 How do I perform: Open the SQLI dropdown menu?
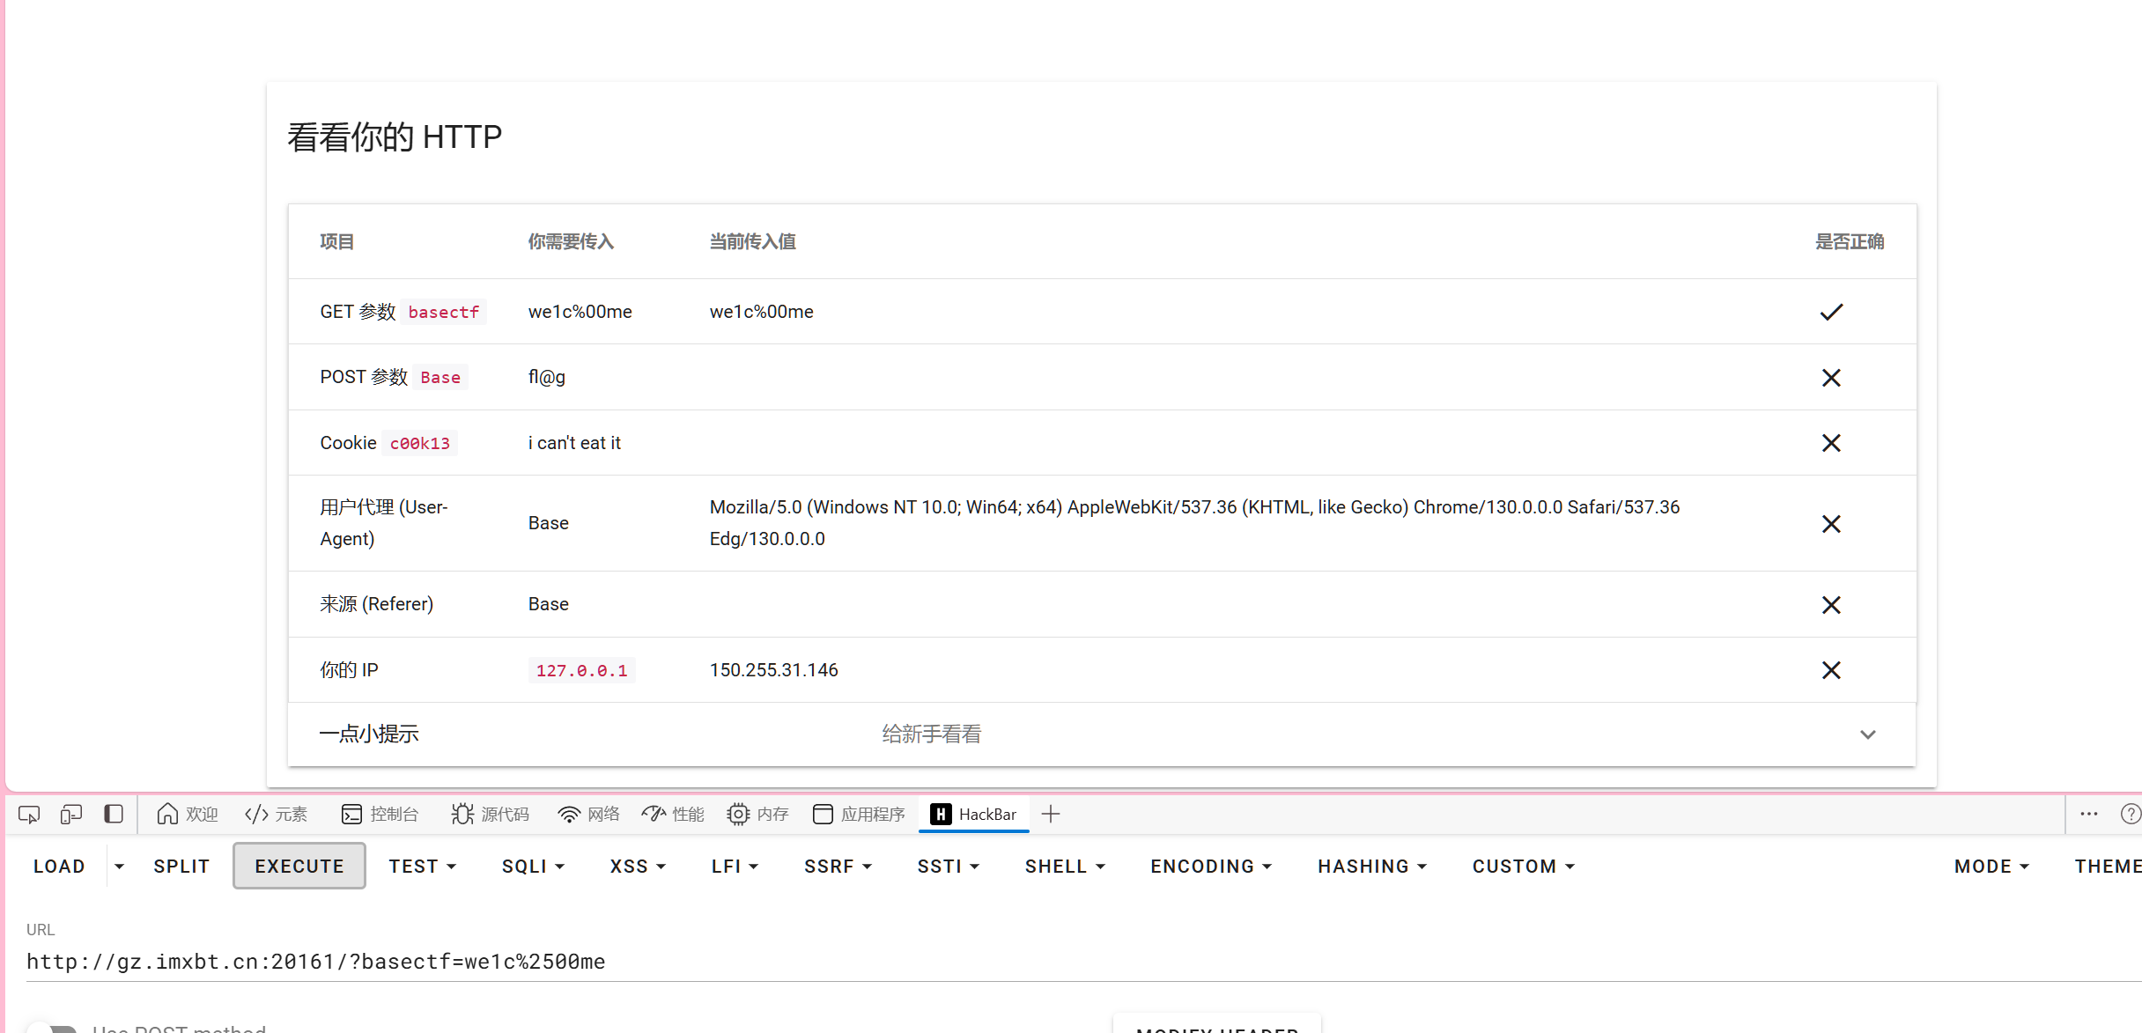(533, 867)
